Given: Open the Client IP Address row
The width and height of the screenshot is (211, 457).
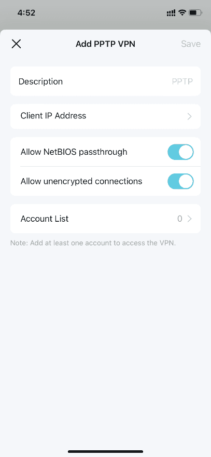Looking at the screenshot, I should pos(105,116).
